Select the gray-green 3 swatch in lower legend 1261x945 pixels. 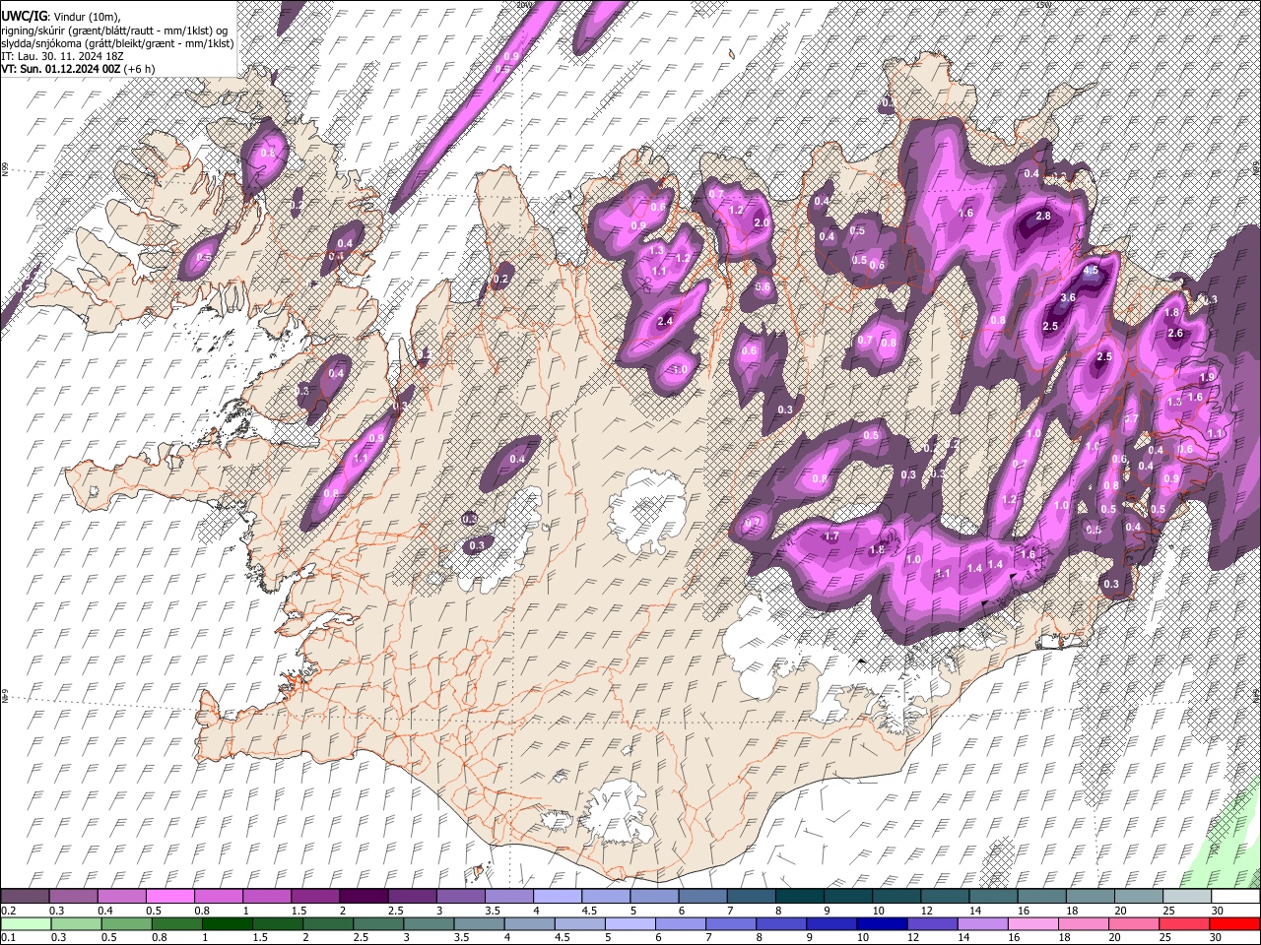click(x=429, y=923)
